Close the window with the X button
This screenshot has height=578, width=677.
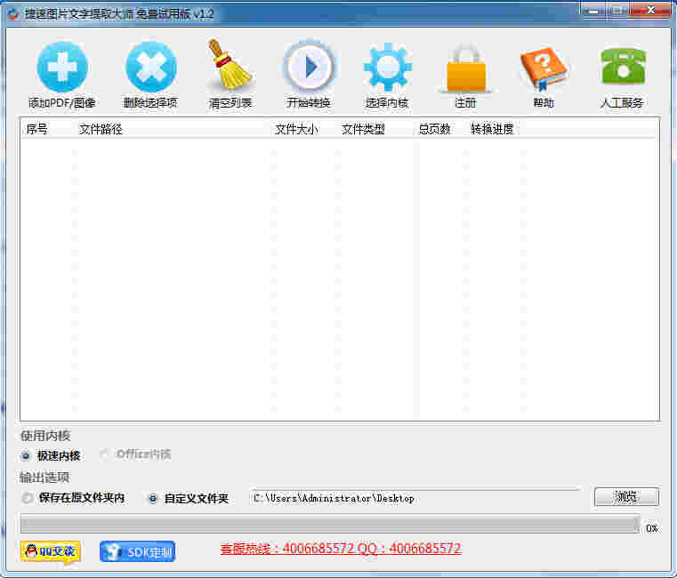651,10
